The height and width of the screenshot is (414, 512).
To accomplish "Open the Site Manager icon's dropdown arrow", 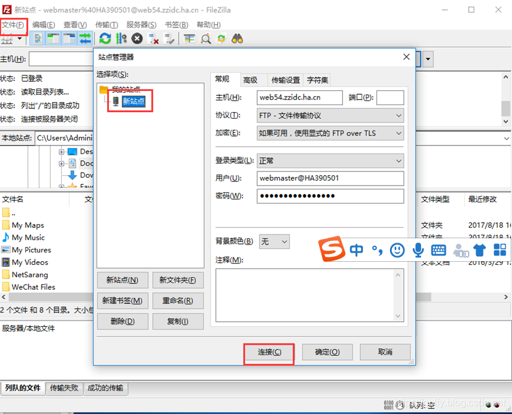I will (x=20, y=39).
